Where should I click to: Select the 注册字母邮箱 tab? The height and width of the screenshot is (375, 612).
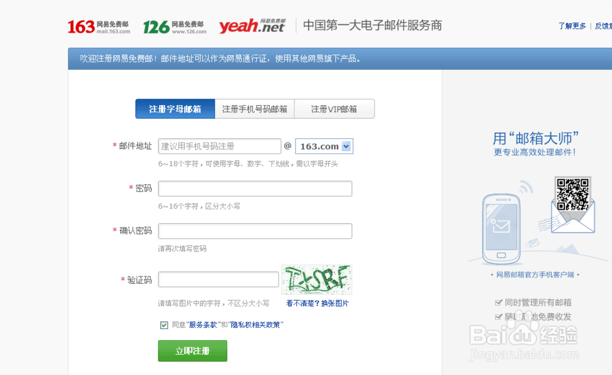point(175,109)
